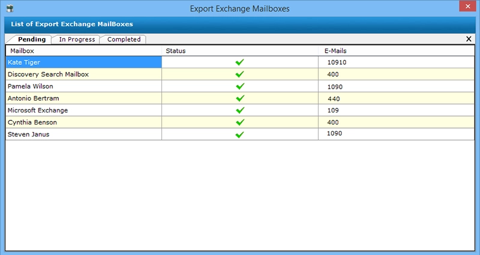
Task: Select the Kate Tiger mailbox
Action: [83, 62]
